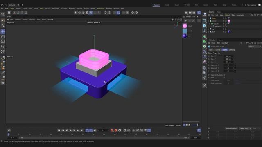Viewport: 262px width, 147px height.
Task: Click the Autokeying record button
Action: click(116, 130)
